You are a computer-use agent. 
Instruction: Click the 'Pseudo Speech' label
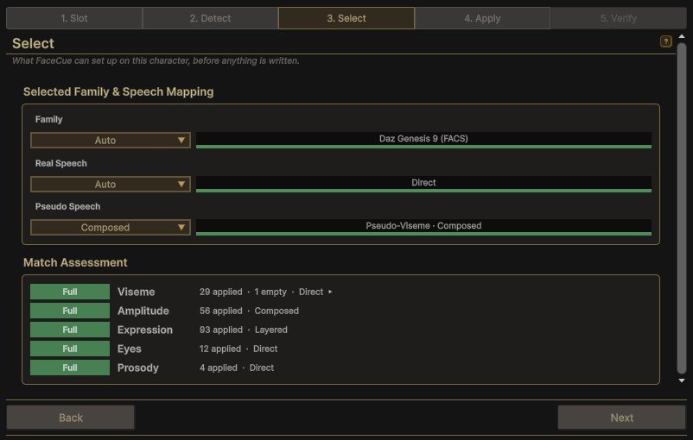[x=67, y=206]
